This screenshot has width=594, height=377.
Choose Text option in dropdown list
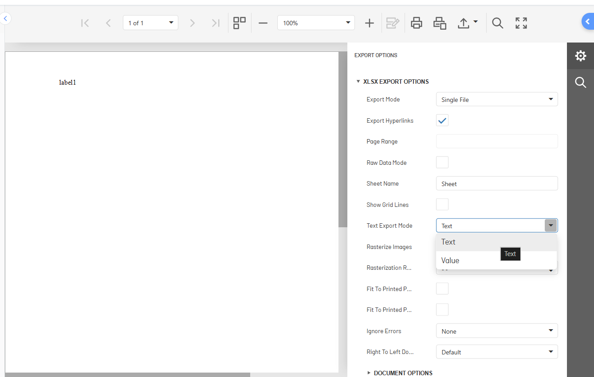[x=448, y=242]
